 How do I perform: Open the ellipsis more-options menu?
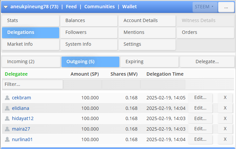point(226,7)
